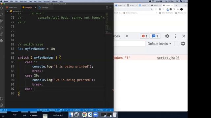211x118 pixels.
Task: Open the View menu in the menu bar
Action: 30,1
